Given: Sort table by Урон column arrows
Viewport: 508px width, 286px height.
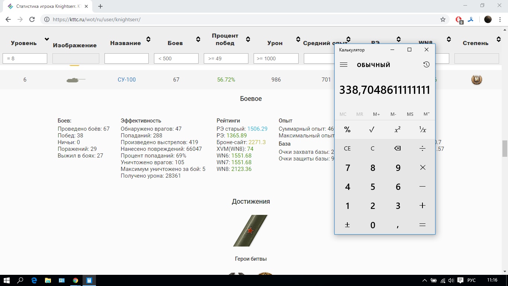Looking at the screenshot, I should (x=298, y=39).
